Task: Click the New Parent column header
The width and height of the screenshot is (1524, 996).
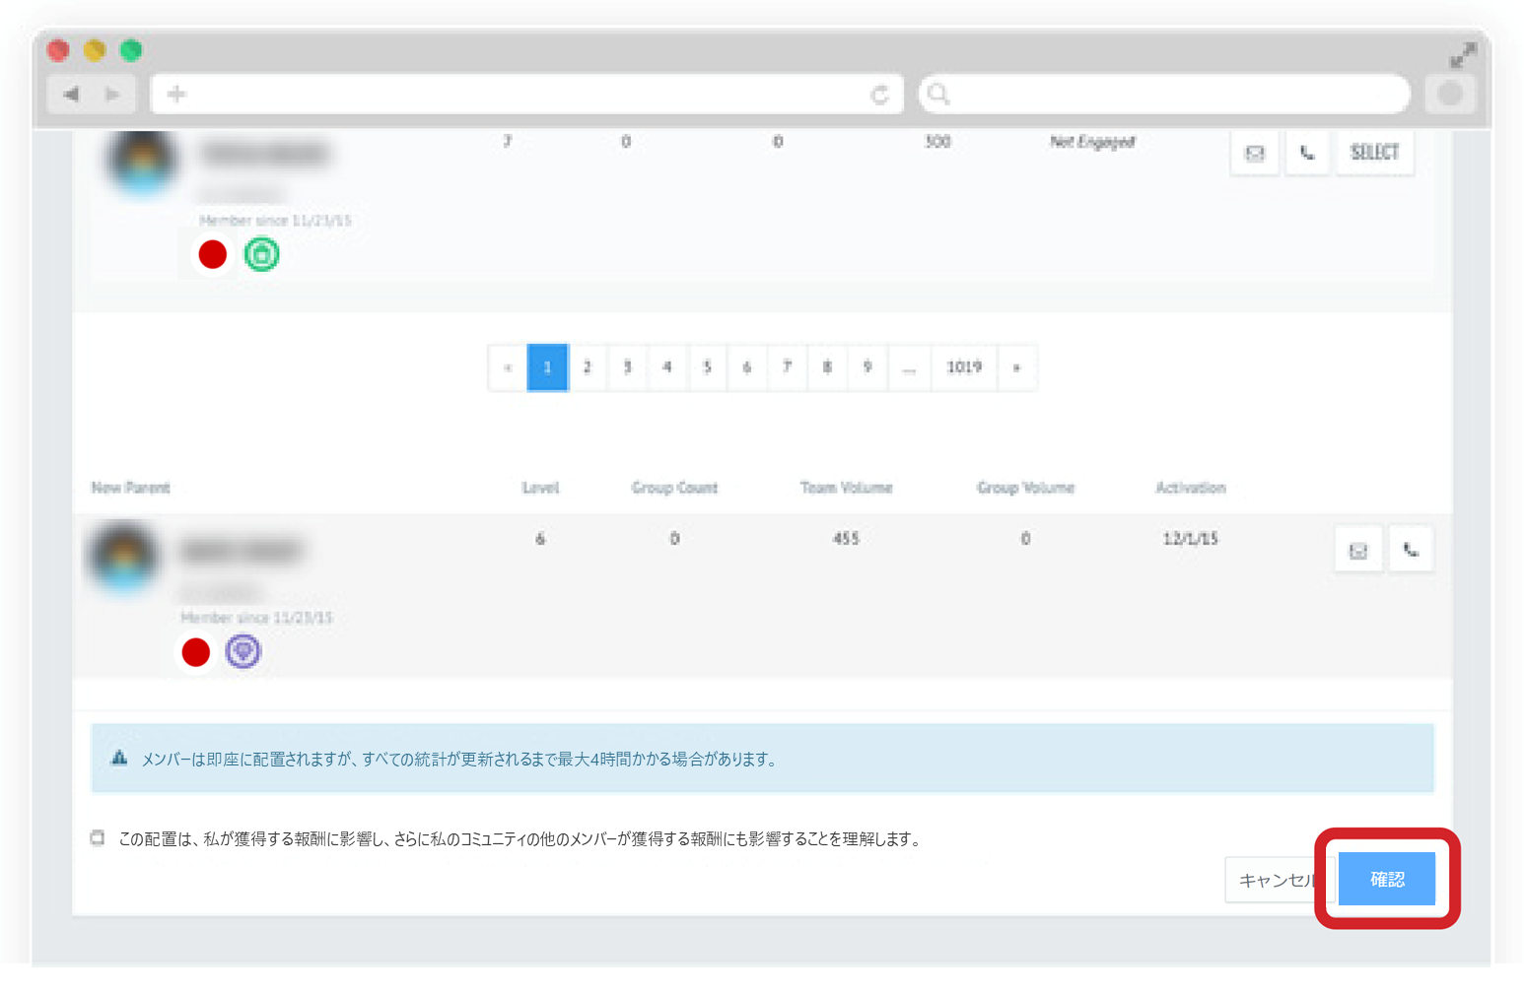Action: point(131,488)
